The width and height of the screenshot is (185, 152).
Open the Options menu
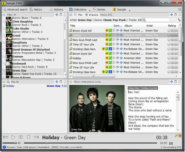(x=56, y=10)
